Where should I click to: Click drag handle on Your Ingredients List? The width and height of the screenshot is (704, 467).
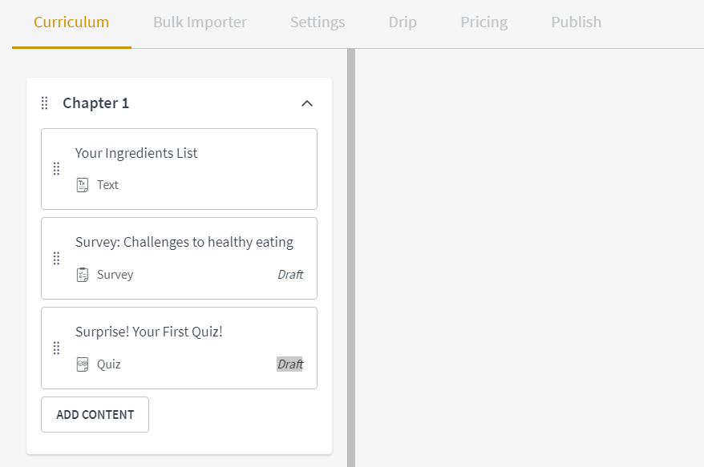pos(57,169)
